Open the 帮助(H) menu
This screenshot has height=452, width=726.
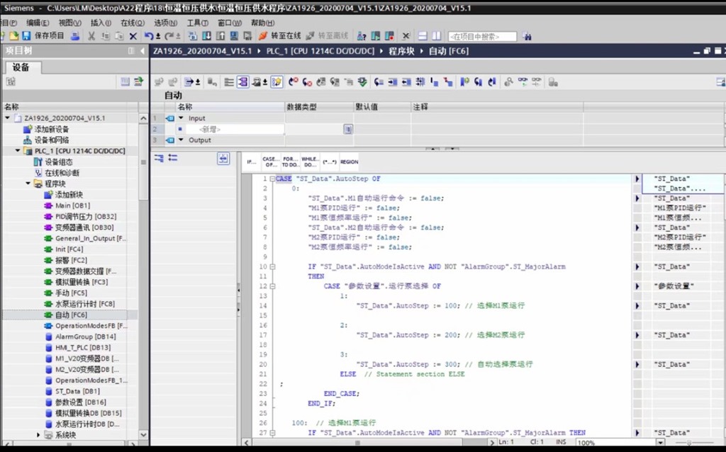tap(262, 23)
